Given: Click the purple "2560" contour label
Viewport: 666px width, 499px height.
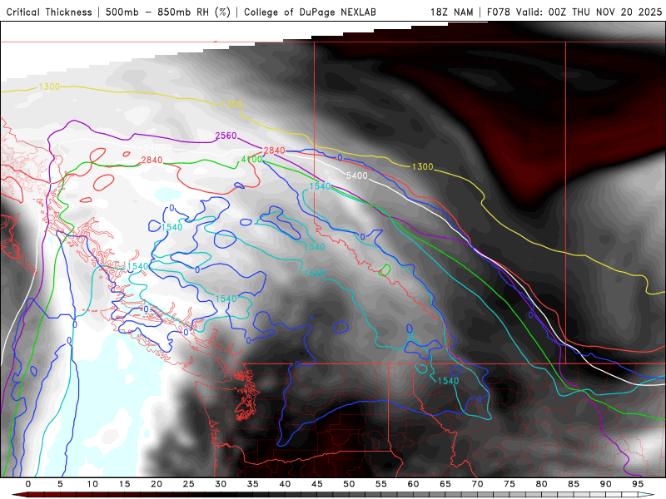Looking at the screenshot, I should tap(226, 136).
